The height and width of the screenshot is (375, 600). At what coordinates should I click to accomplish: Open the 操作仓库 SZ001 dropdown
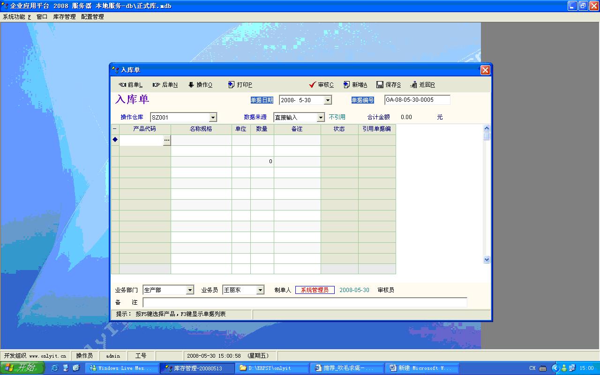pos(213,117)
